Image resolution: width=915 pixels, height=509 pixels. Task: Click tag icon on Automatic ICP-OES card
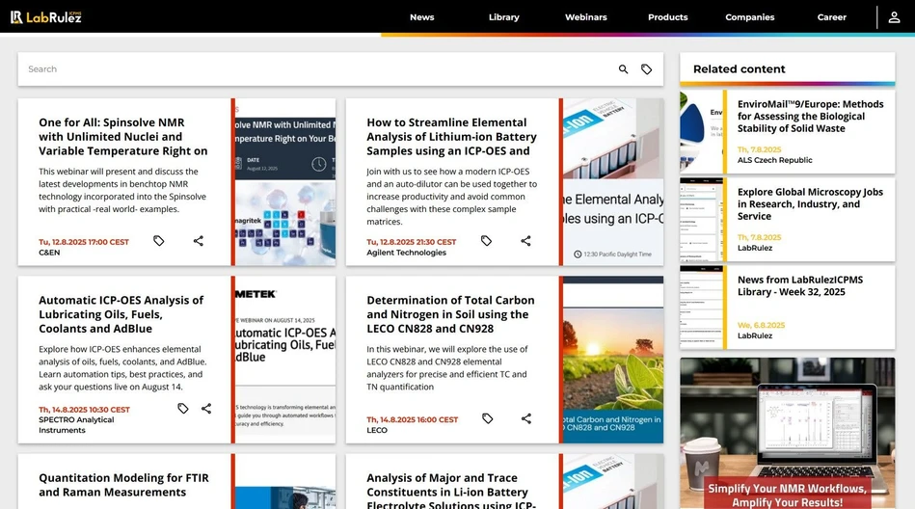click(x=183, y=409)
